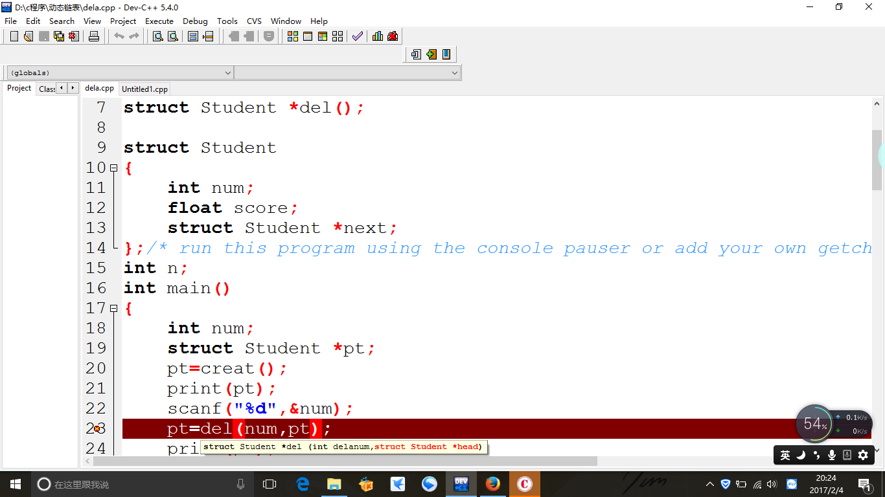Open the Tools menu
This screenshot has width=885, height=497.
227,21
